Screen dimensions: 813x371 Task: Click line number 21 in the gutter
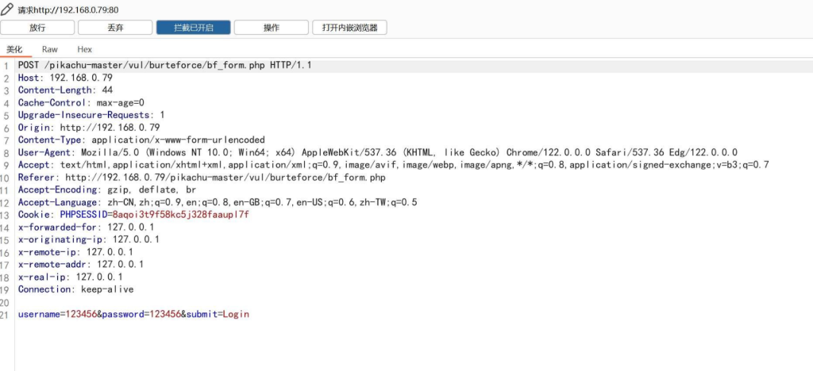(6, 315)
